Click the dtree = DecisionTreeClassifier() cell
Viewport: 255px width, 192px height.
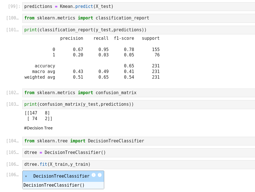138,153
